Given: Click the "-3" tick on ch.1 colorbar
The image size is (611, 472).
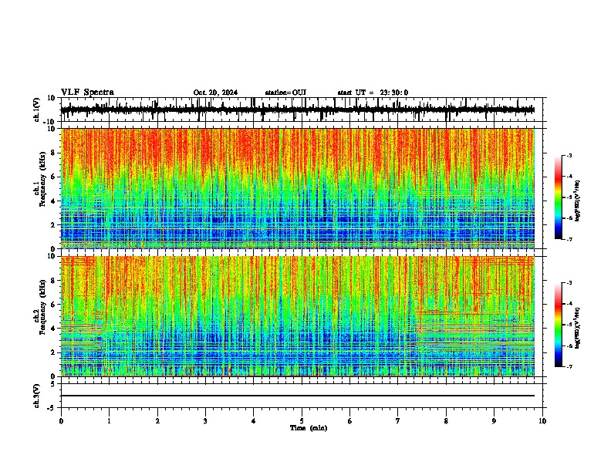Looking at the screenshot, I should (x=569, y=155).
